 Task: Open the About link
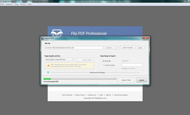(108, 95)
